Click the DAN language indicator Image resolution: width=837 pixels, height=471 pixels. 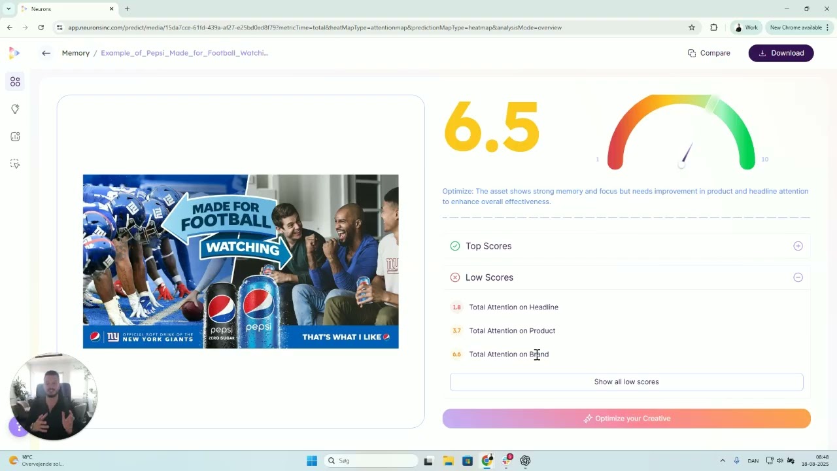click(753, 461)
